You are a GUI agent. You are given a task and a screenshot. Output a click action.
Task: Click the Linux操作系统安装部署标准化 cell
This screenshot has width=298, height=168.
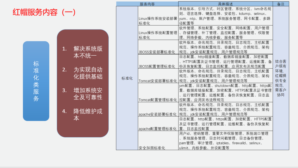pos(158,16)
